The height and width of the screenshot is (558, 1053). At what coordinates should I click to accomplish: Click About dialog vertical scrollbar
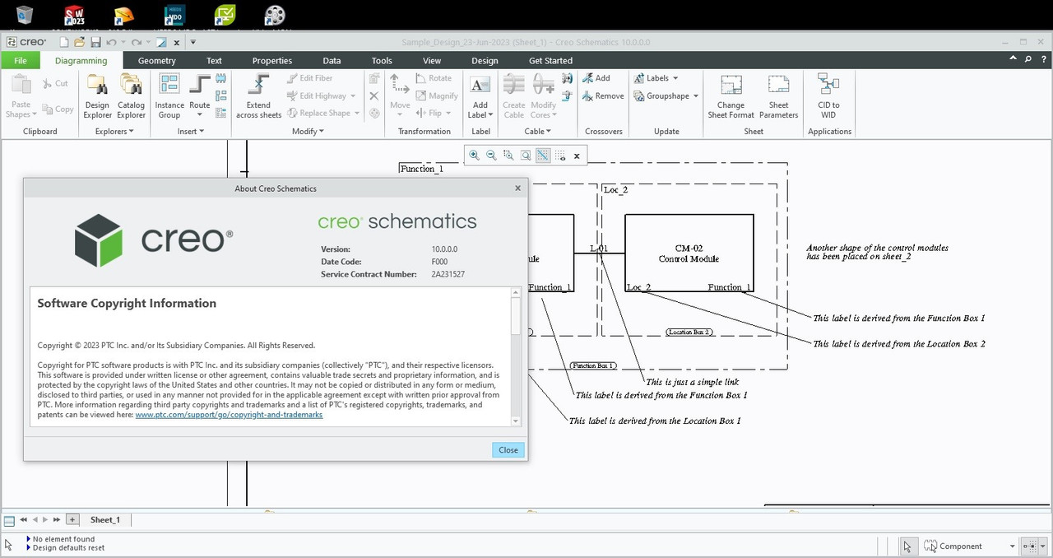[516, 356]
